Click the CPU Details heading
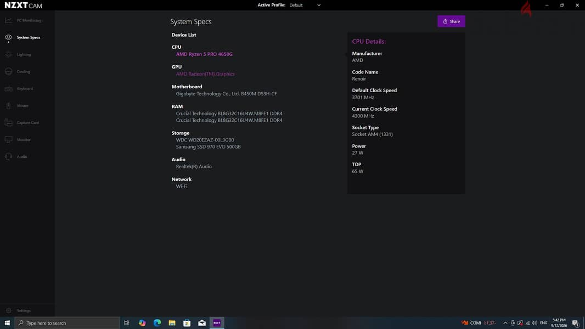This screenshot has width=585, height=329. [x=369, y=41]
